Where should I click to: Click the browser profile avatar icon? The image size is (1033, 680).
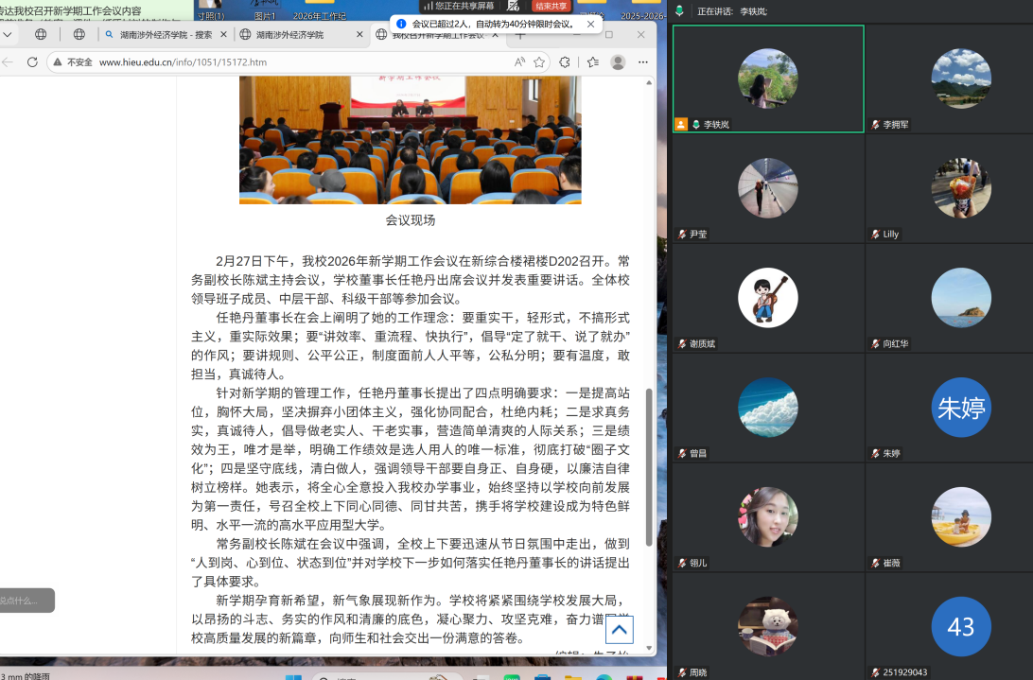618,62
